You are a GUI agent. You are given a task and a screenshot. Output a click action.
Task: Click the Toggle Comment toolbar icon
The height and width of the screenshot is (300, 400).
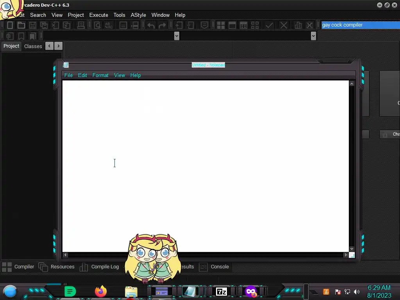click(x=204, y=25)
